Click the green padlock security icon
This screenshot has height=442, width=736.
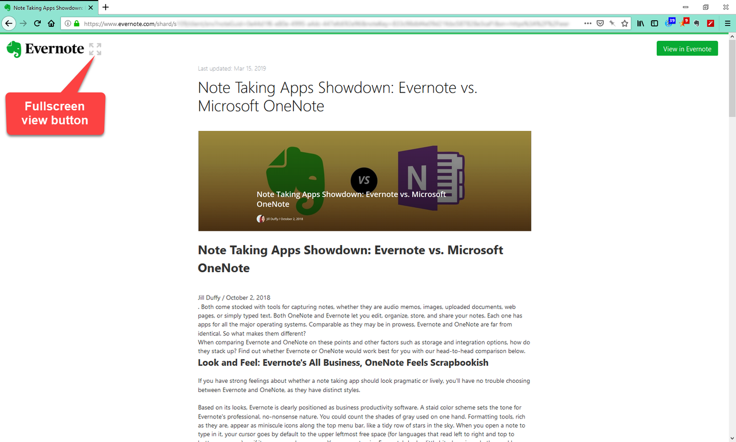76,24
